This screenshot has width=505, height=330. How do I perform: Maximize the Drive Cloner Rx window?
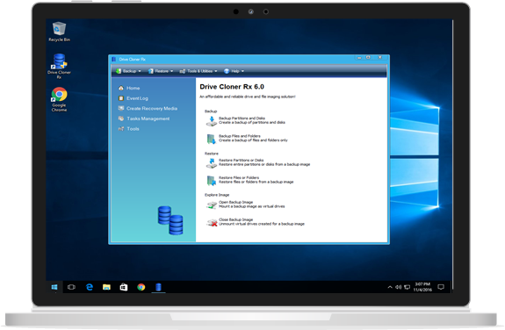click(x=368, y=58)
